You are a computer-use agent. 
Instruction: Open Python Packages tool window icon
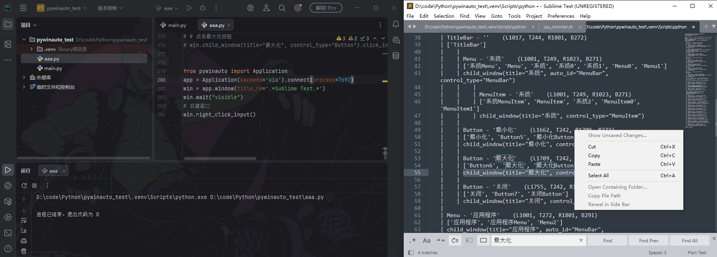click(8, 201)
